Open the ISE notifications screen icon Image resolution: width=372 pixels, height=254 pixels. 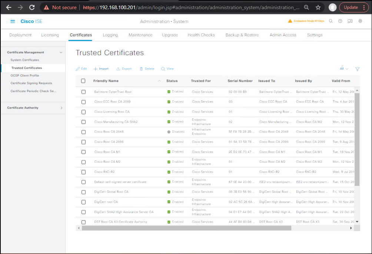pos(350,21)
